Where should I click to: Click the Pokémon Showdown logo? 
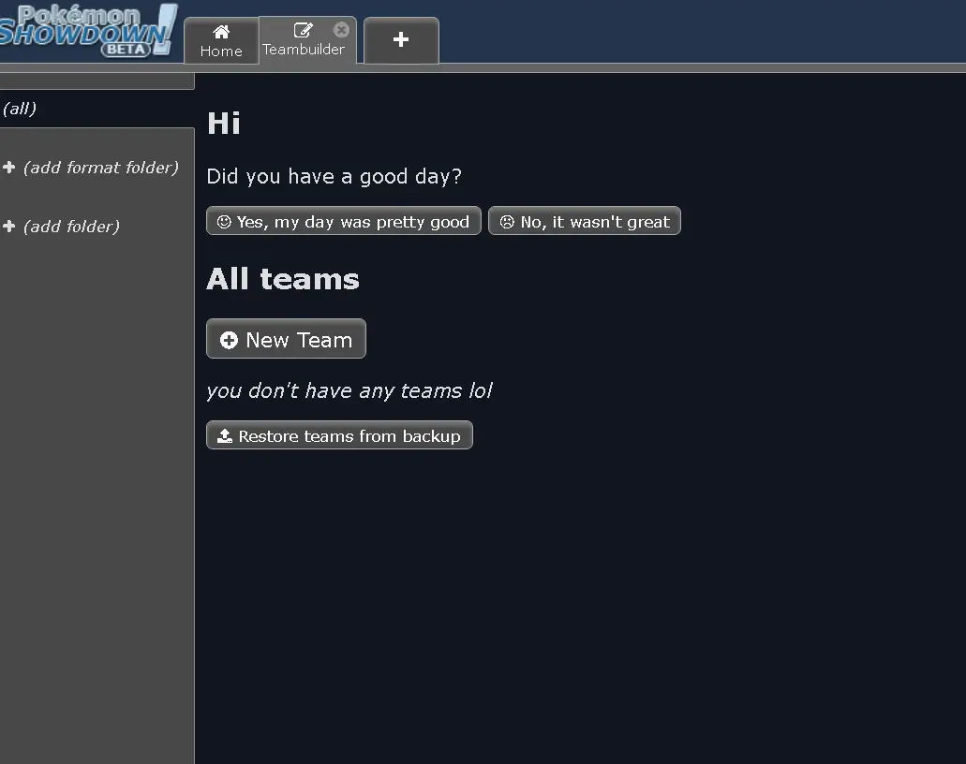pos(89,30)
